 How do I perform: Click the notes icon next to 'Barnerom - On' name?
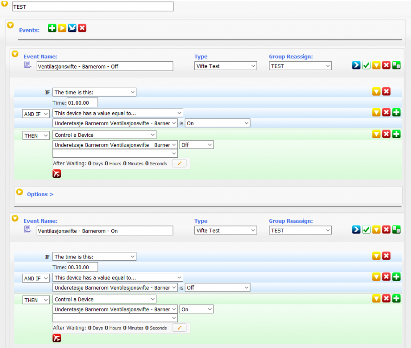pyautogui.click(x=28, y=229)
